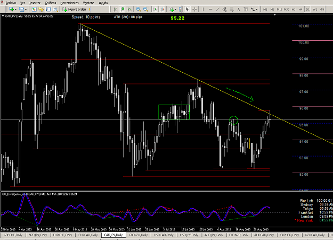333x240 pixels.
Task: Toggle the Navigator window (folder star icon)
Action: (41, 10)
